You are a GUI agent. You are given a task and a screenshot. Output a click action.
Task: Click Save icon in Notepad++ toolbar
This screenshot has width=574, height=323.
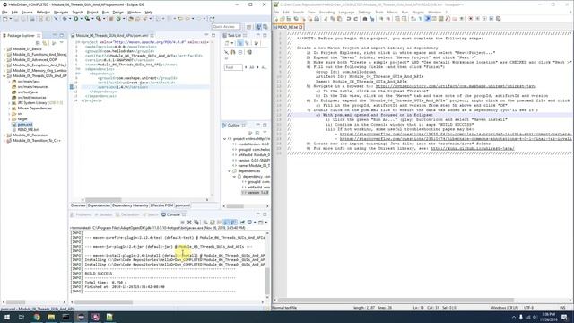click(289, 19)
